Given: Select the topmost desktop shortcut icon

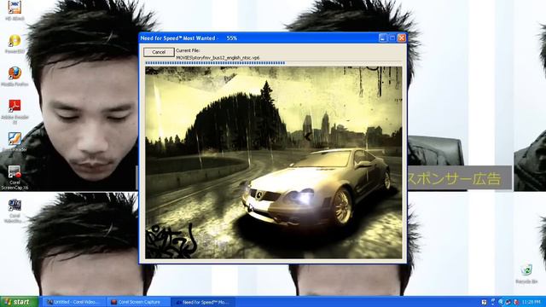Looking at the screenshot, I should (15, 10).
